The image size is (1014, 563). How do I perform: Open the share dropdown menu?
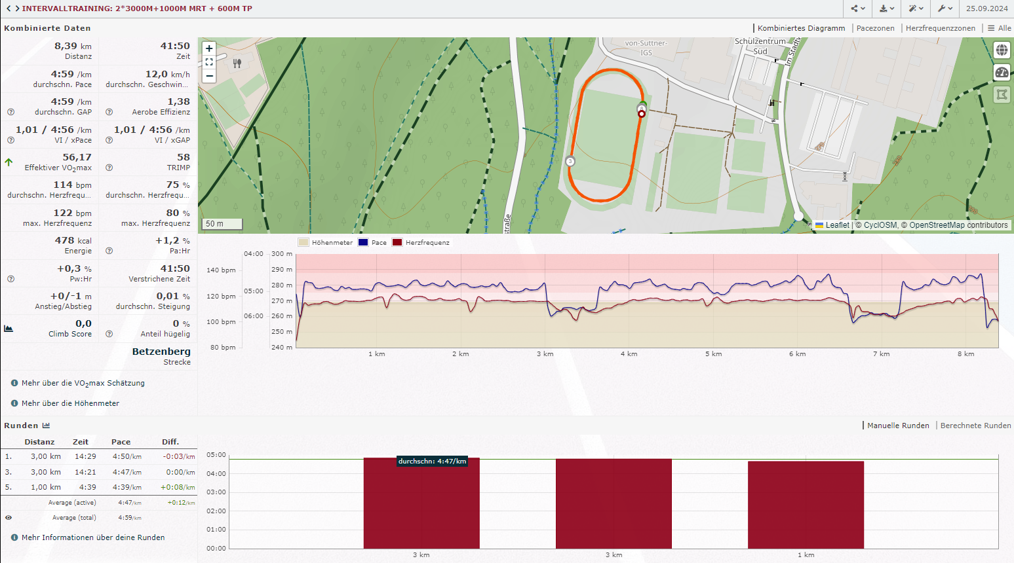pyautogui.click(x=858, y=9)
